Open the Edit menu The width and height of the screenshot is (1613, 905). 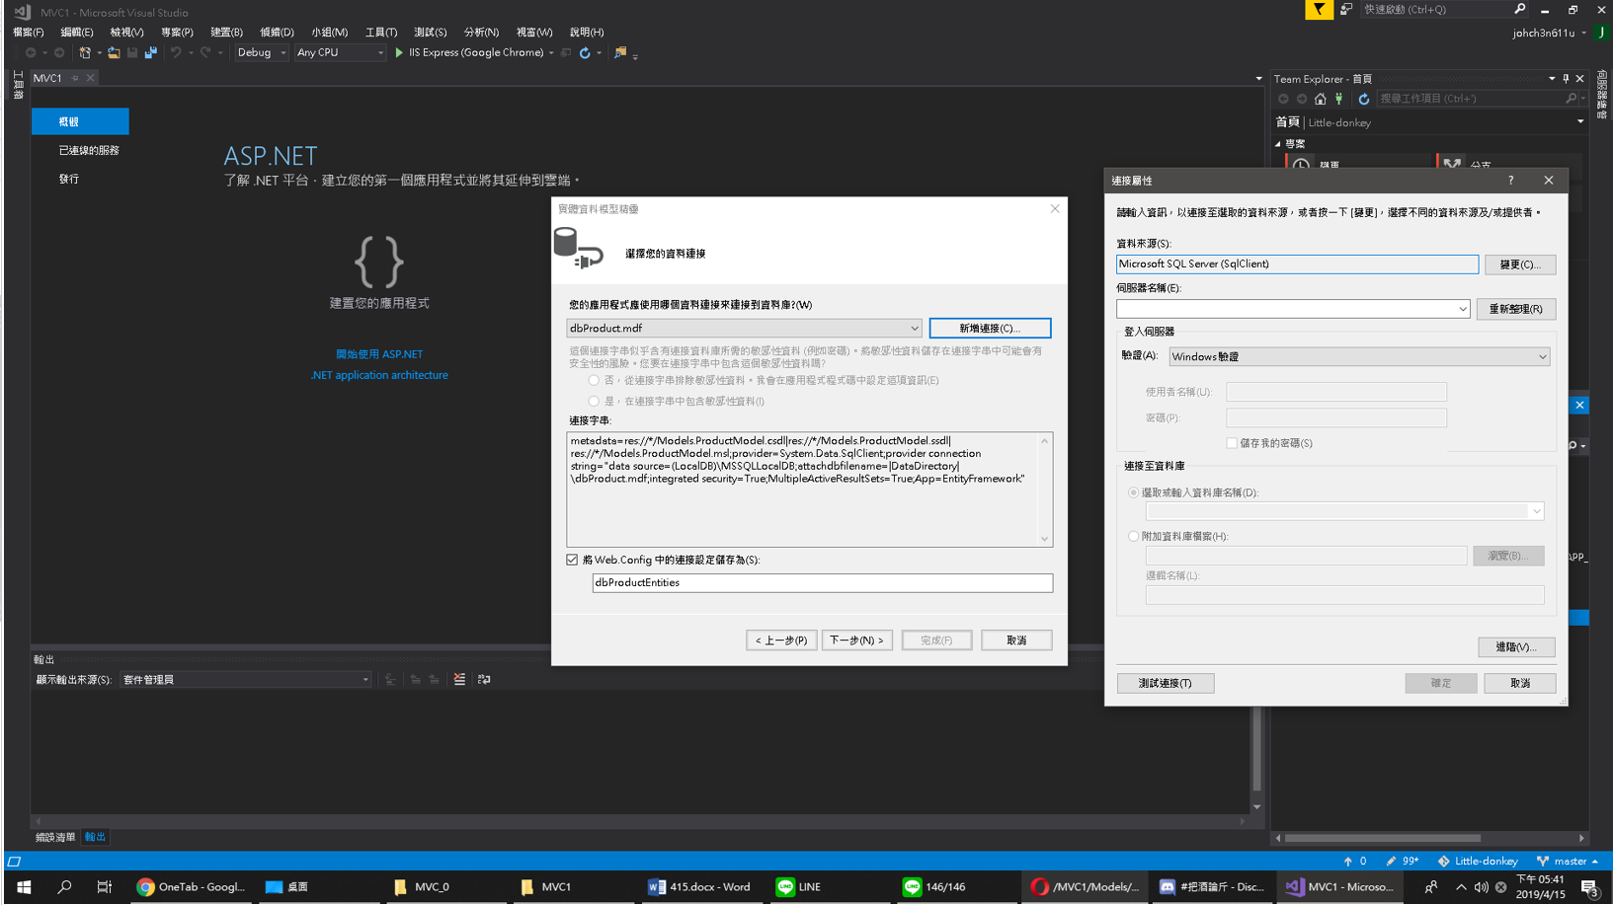pos(76,32)
